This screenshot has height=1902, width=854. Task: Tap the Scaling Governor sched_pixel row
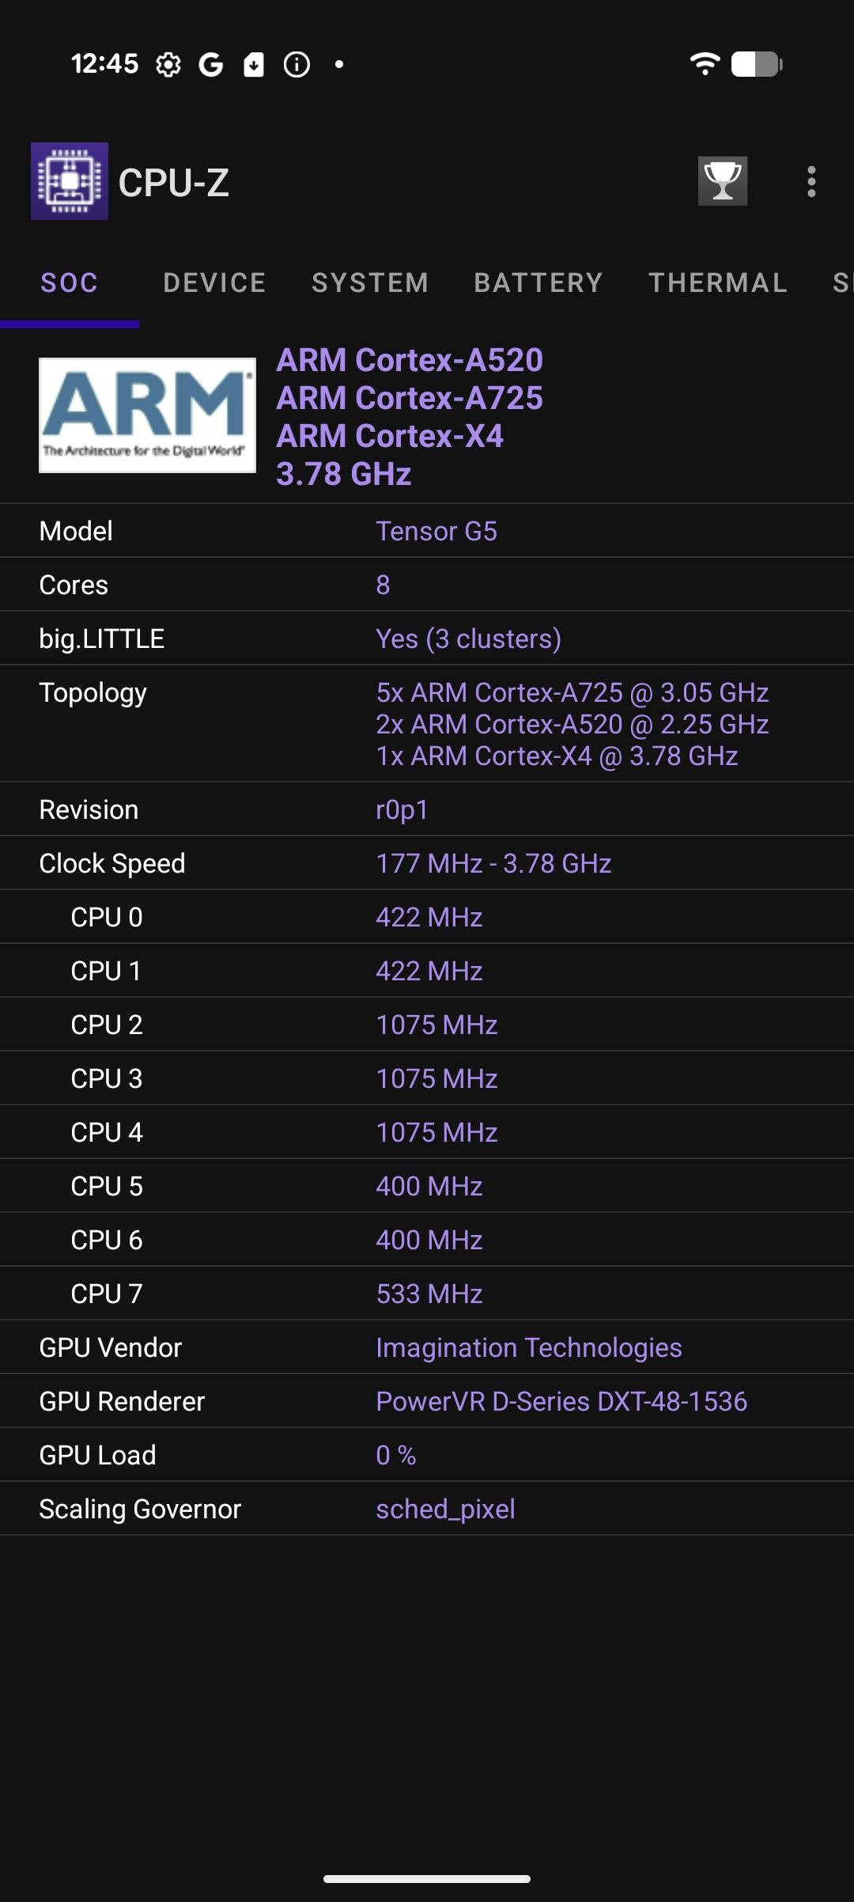coord(427,1509)
